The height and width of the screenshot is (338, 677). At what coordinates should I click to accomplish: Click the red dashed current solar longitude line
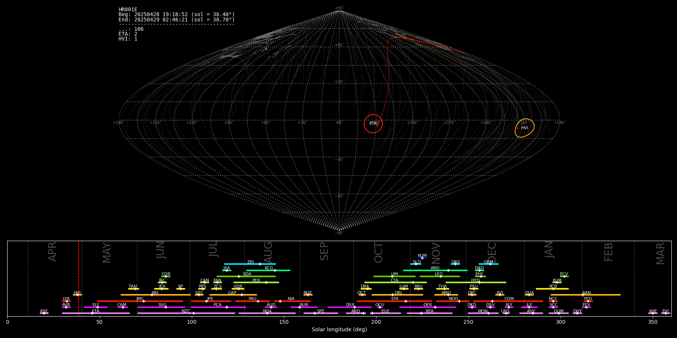pos(79,278)
